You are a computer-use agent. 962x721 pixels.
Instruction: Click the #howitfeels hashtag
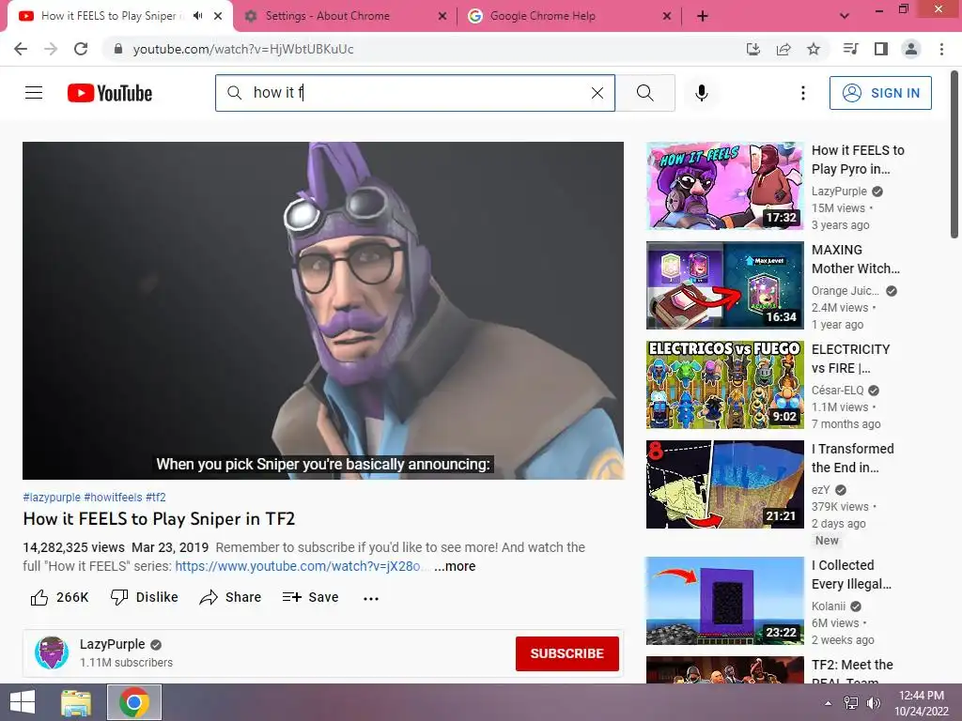click(x=113, y=498)
